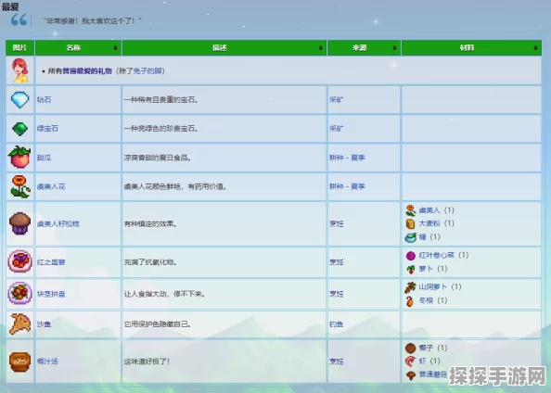Click the wheat flour ingredient icon
The width and height of the screenshot is (551, 393).
(x=410, y=223)
